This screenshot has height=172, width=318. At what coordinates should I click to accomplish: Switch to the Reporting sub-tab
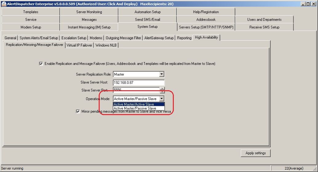184,38
